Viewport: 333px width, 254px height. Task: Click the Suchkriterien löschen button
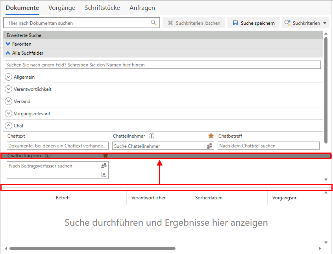coord(194,23)
